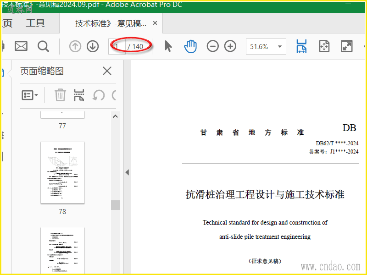Screen dimensions: 367x275
Task: Go to next page with down arrow
Action: click(93, 46)
